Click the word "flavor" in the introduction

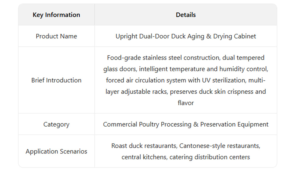click(186, 103)
